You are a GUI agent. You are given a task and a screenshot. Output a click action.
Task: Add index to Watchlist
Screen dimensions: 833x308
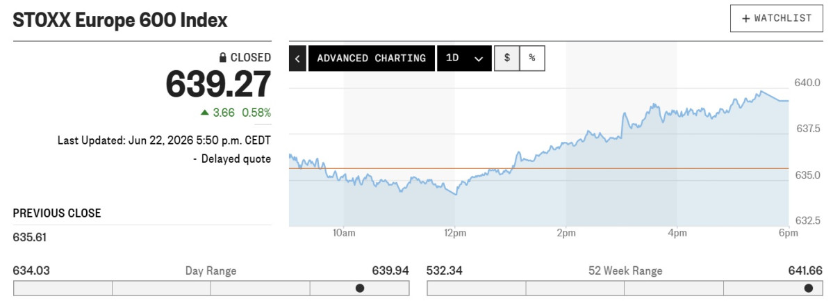coord(777,19)
